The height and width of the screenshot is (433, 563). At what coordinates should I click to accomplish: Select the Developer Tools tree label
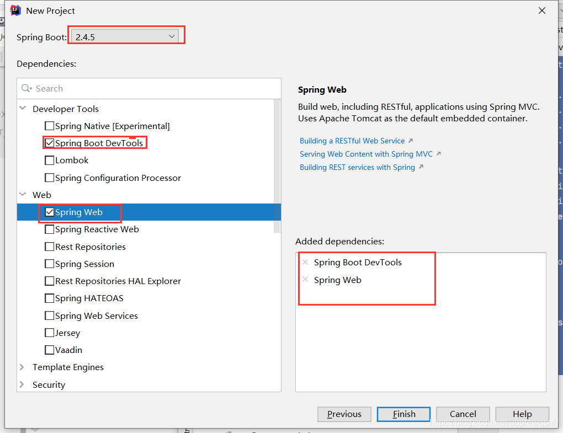point(66,109)
